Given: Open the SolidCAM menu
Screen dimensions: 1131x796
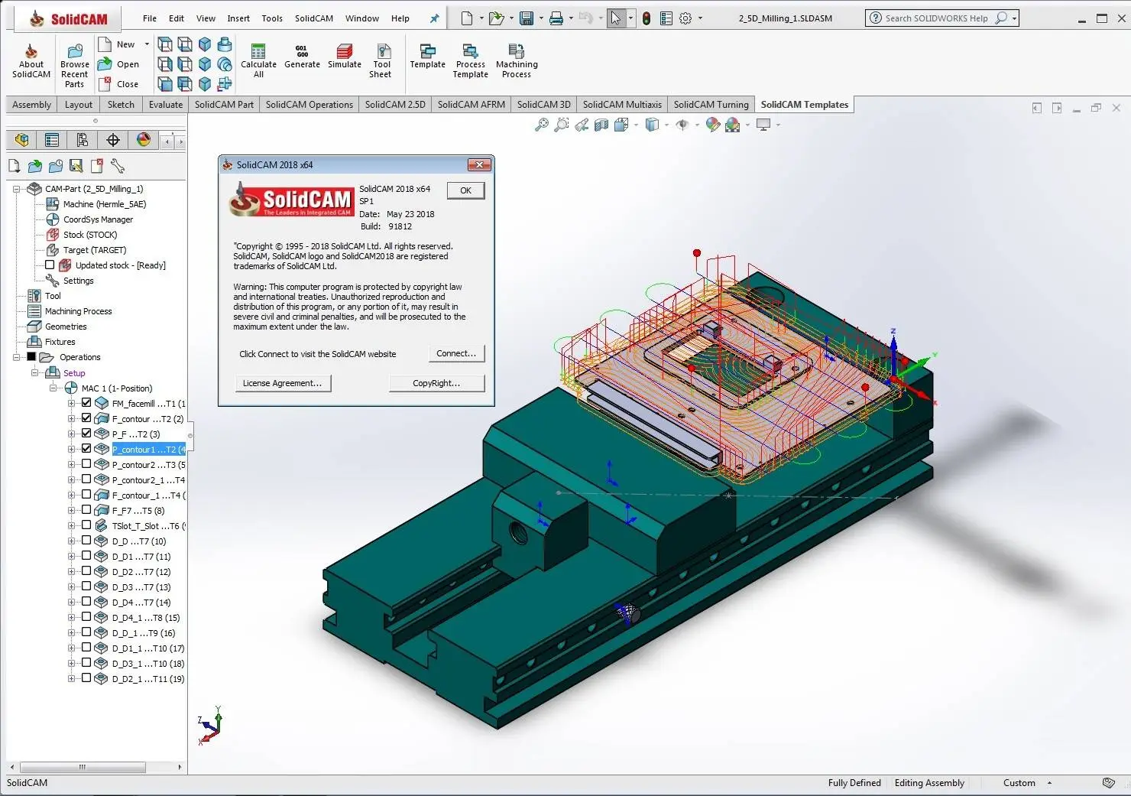Looking at the screenshot, I should point(314,18).
